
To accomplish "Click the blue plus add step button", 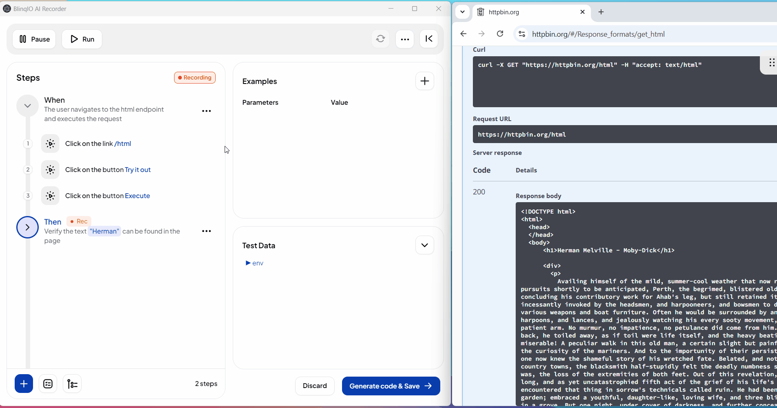I will 24,384.
